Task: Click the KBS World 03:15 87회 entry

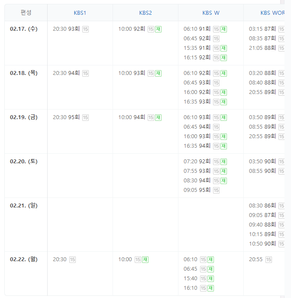Action: coord(262,29)
